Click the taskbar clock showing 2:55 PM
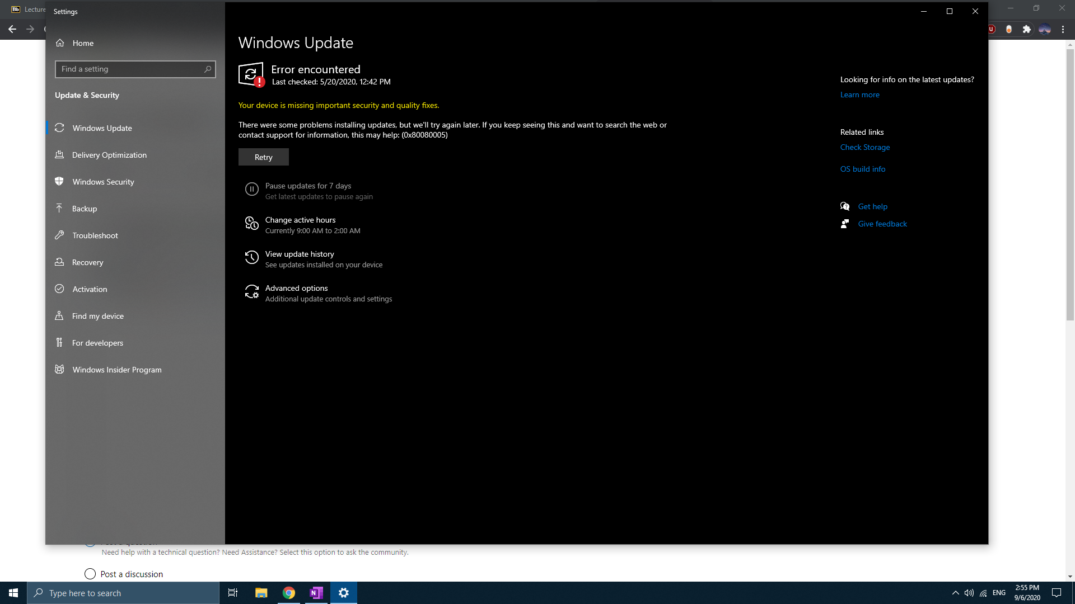This screenshot has width=1075, height=604. (x=1027, y=593)
